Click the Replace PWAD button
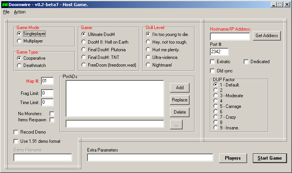The height and width of the screenshot is (173, 292). coord(180,100)
